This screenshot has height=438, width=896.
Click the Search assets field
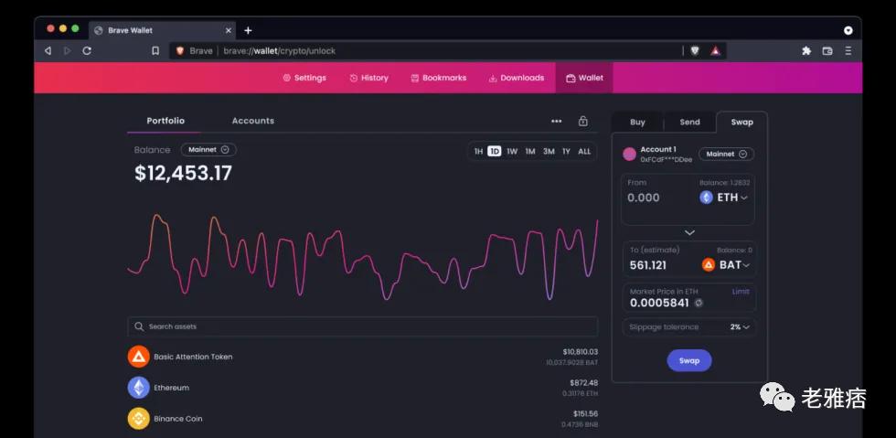(x=362, y=326)
